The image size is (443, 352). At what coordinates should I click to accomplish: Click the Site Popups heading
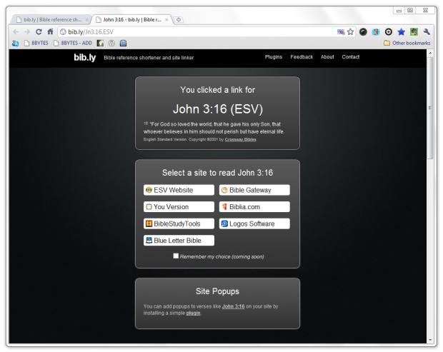[x=217, y=291]
